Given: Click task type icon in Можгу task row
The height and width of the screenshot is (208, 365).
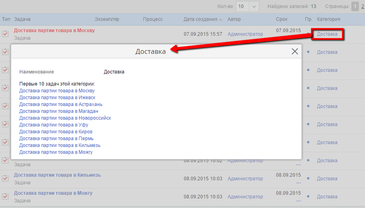Looking at the screenshot, I should [5, 196].
